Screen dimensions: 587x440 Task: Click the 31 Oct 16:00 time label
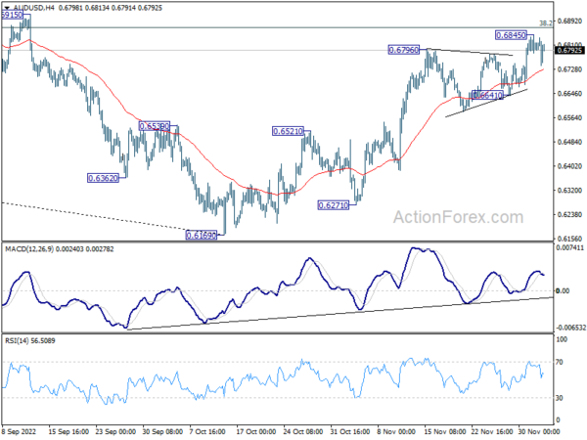tap(350, 432)
